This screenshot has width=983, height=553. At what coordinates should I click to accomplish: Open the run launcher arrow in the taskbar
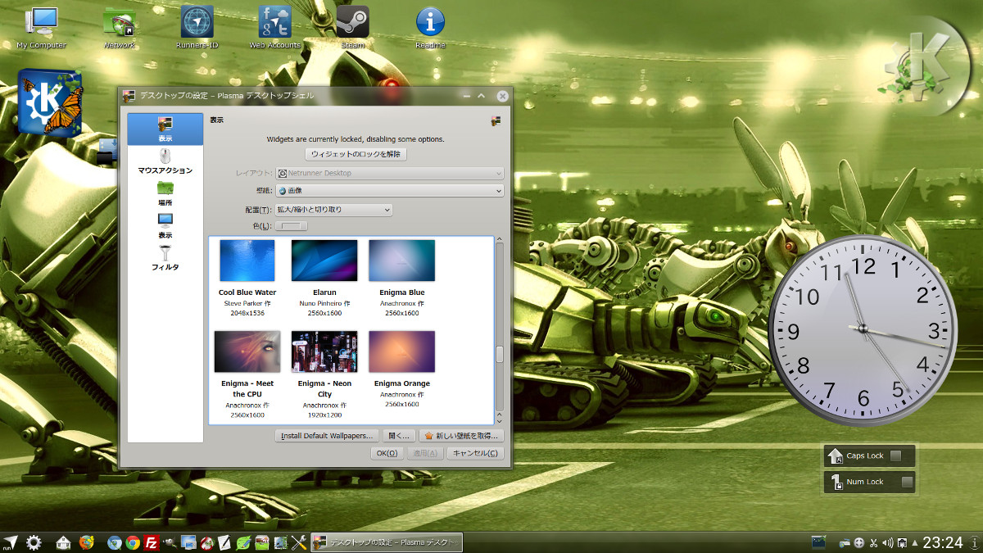click(11, 542)
